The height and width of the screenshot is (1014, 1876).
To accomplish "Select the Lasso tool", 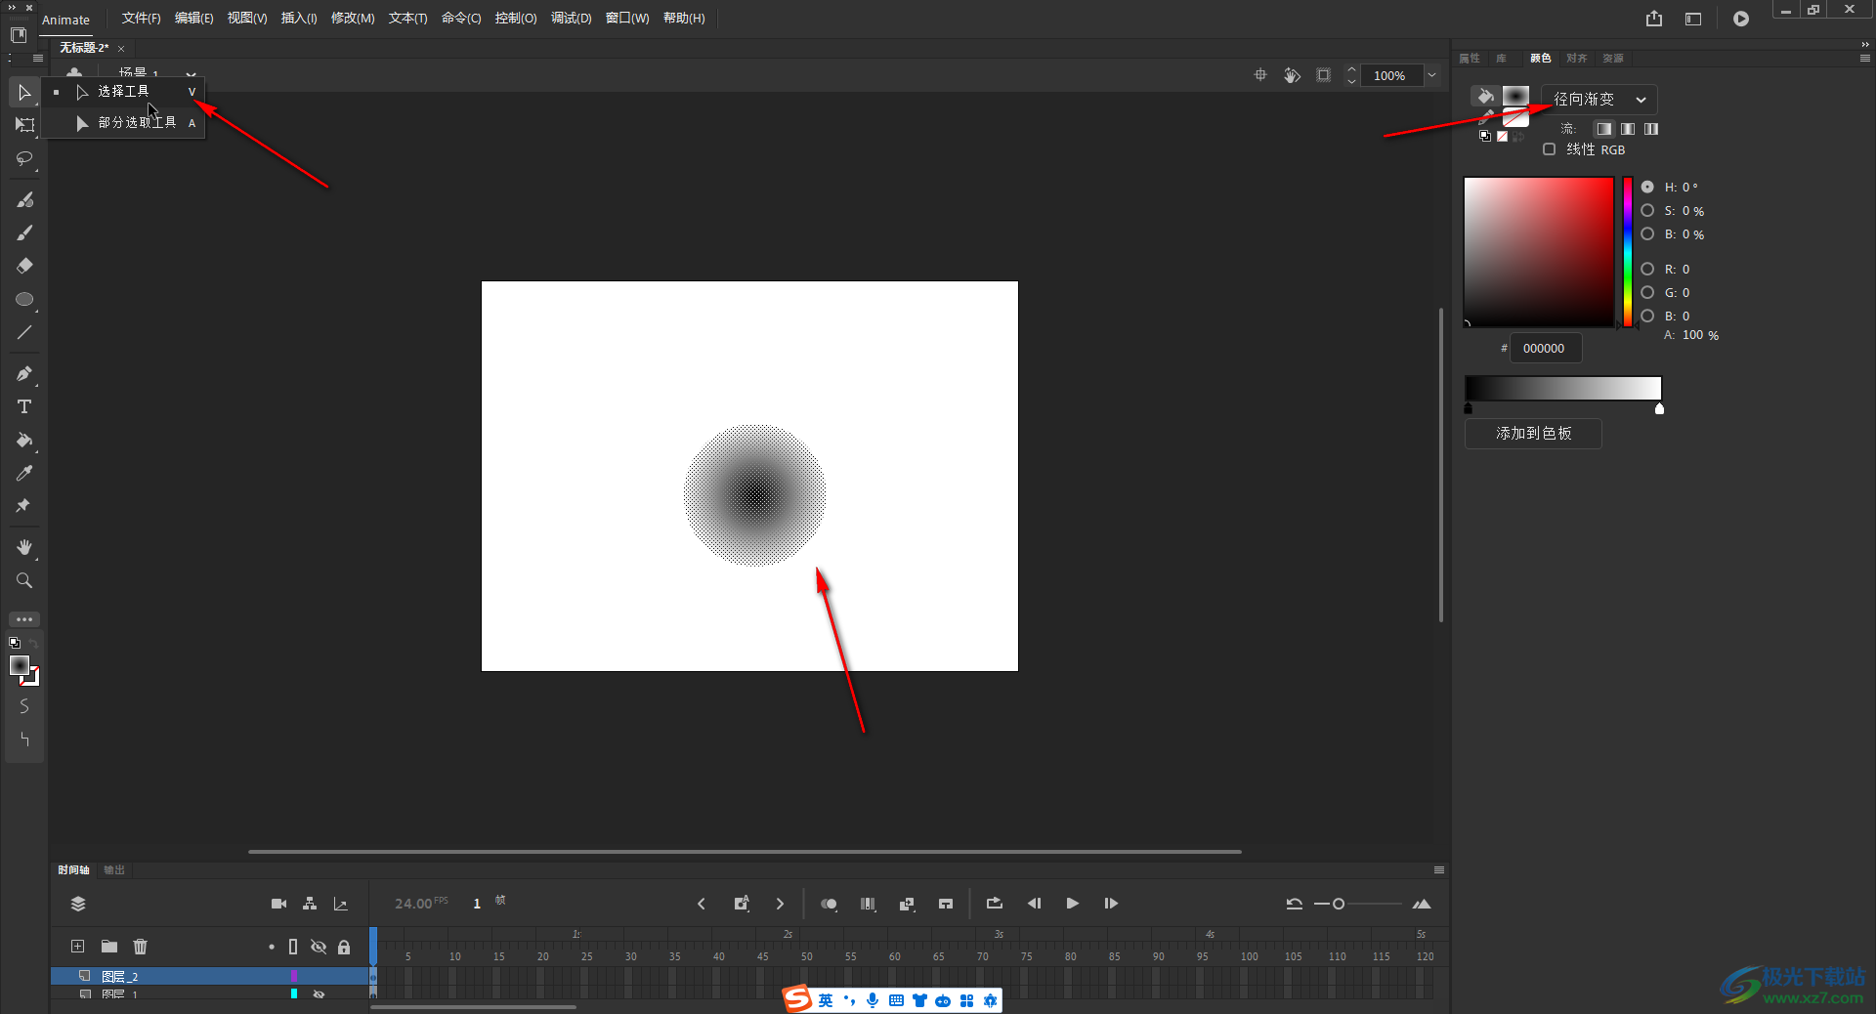I will pos(24,158).
